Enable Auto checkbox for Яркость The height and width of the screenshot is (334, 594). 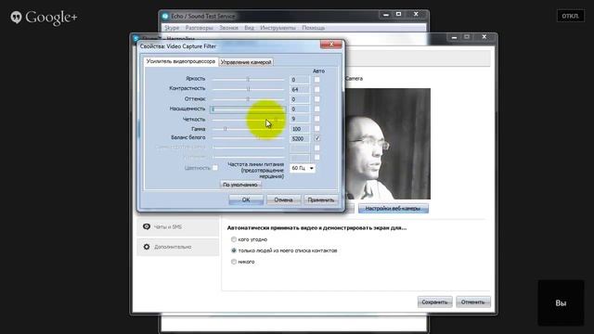click(x=316, y=80)
